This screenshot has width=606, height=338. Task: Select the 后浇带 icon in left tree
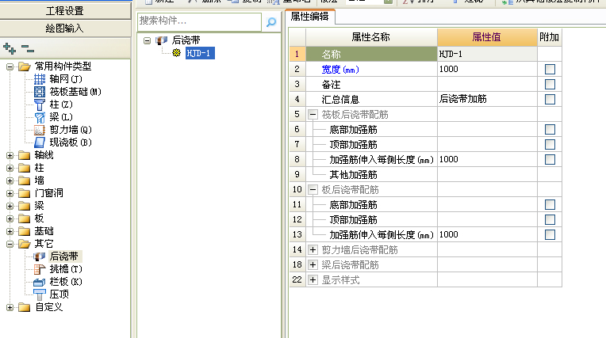tap(40, 256)
